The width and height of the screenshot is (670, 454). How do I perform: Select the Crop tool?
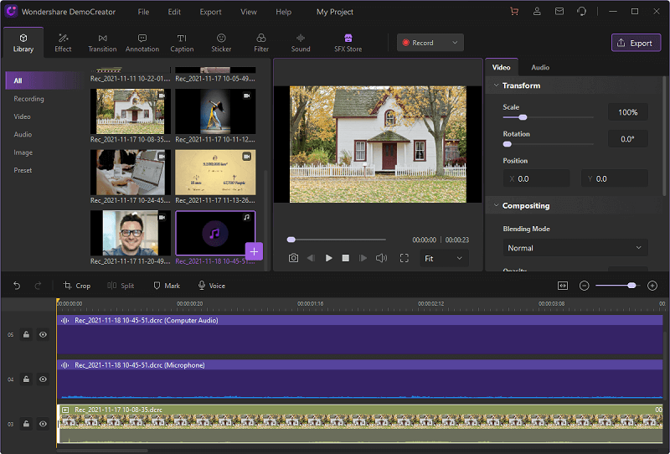(x=77, y=286)
